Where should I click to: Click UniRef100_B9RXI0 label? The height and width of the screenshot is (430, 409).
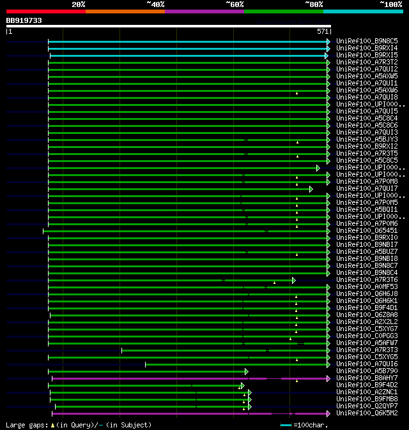367,238
